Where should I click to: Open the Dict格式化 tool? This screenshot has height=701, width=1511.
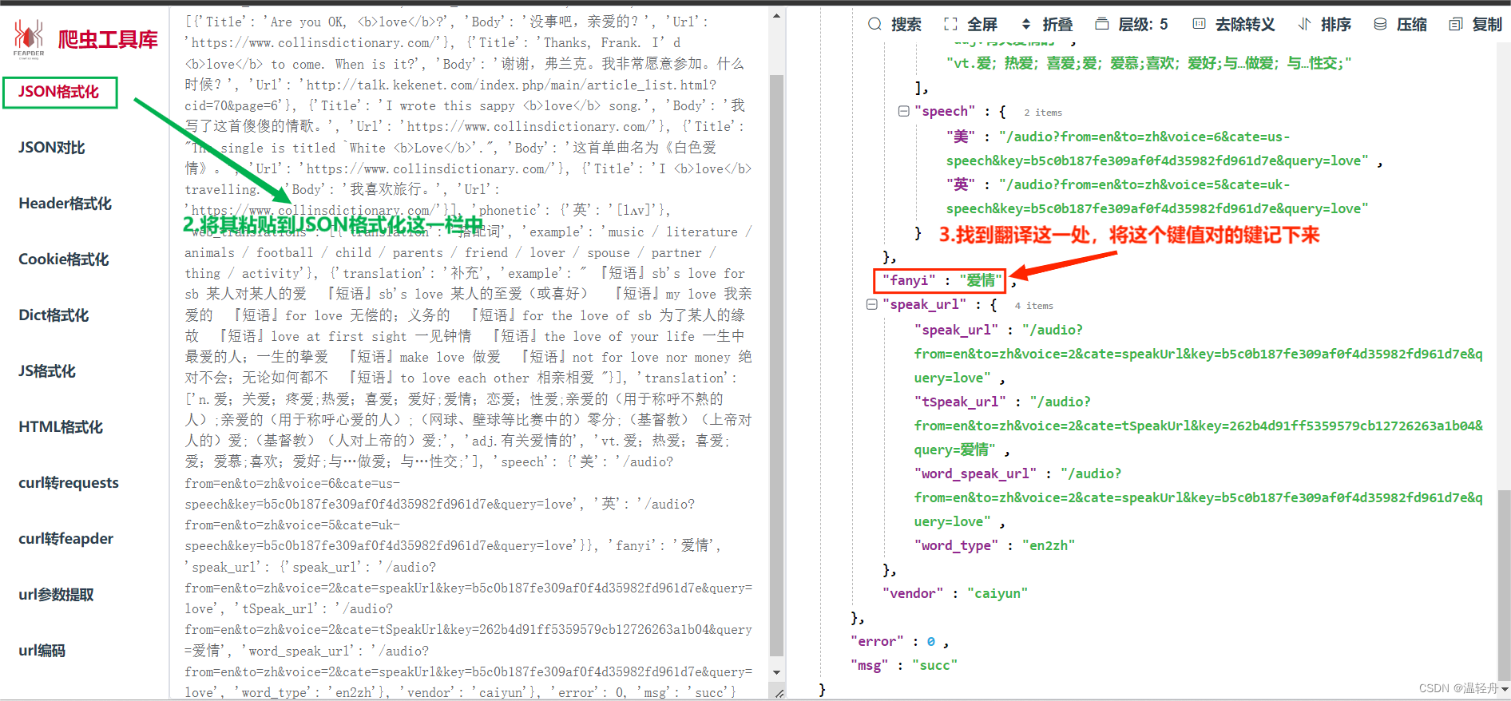[54, 315]
